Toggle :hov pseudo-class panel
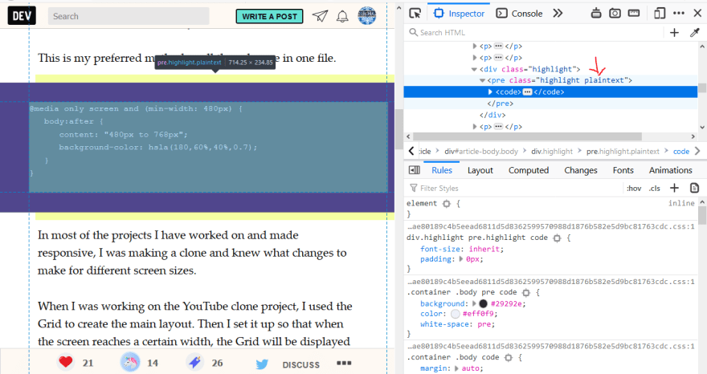The height and width of the screenshot is (374, 707). [634, 189]
